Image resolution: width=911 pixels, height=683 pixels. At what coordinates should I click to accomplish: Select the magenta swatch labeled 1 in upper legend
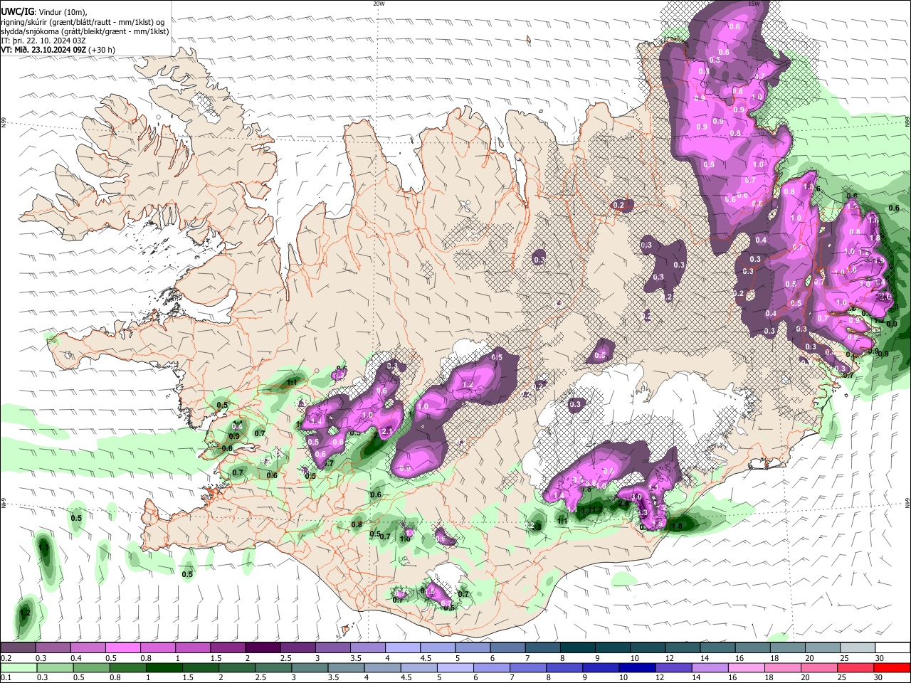pyautogui.click(x=193, y=648)
